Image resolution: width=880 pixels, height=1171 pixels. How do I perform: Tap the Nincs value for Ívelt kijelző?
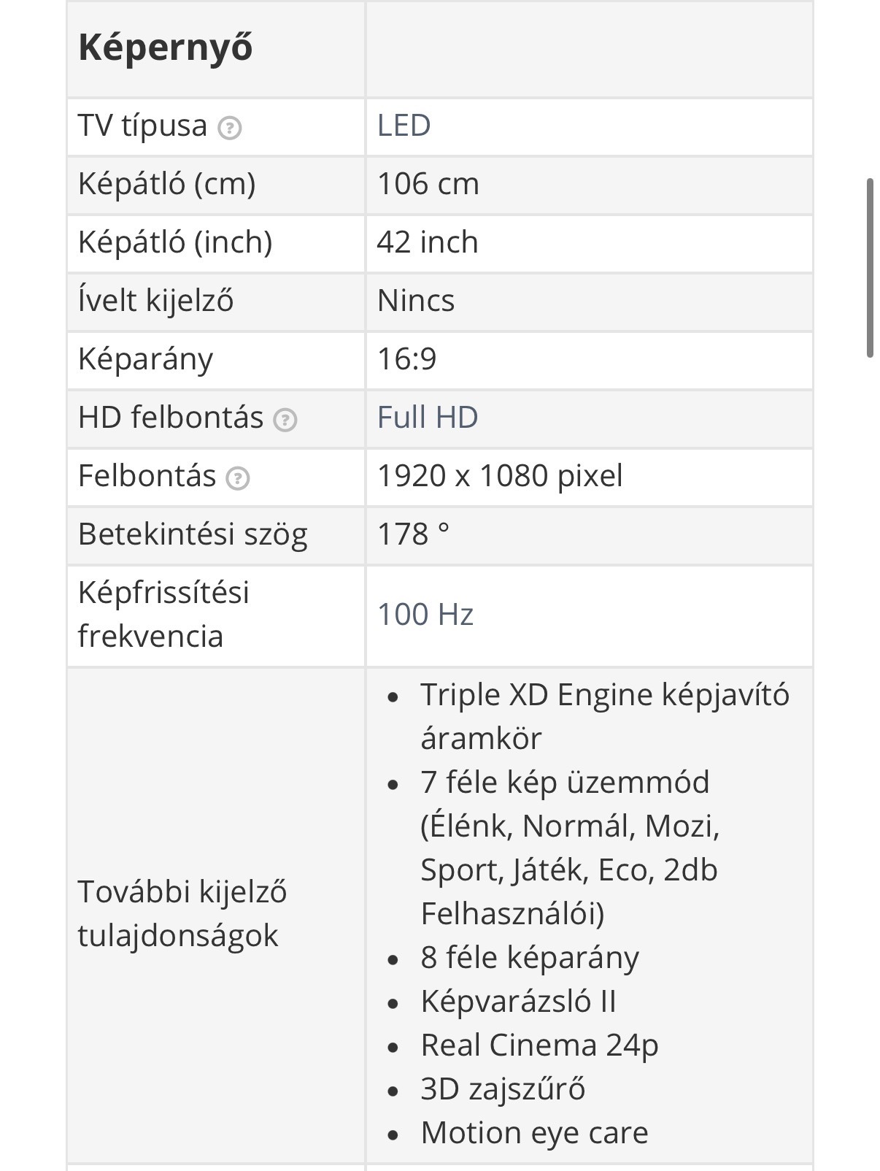click(416, 301)
